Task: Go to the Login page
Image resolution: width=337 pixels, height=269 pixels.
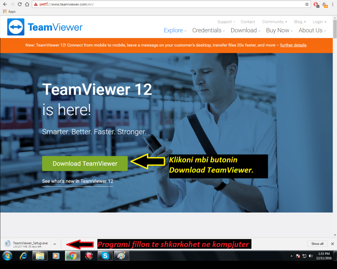Action: pos(319,22)
